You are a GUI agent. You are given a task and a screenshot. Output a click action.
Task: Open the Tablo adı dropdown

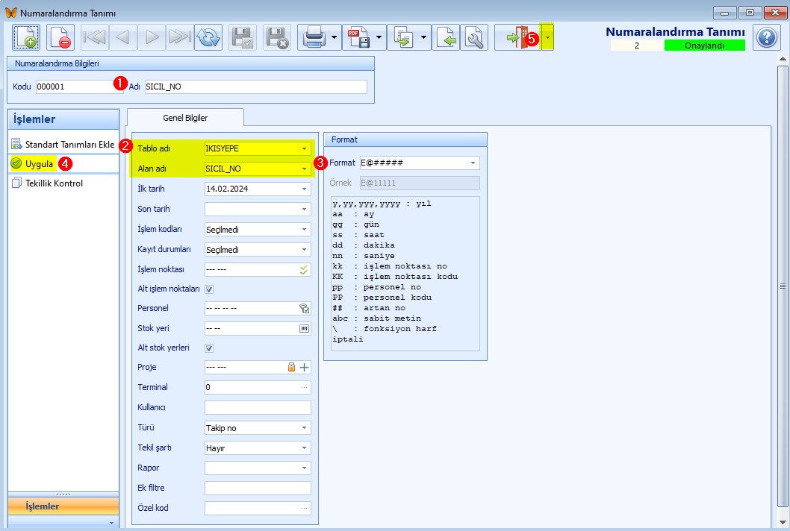[304, 148]
